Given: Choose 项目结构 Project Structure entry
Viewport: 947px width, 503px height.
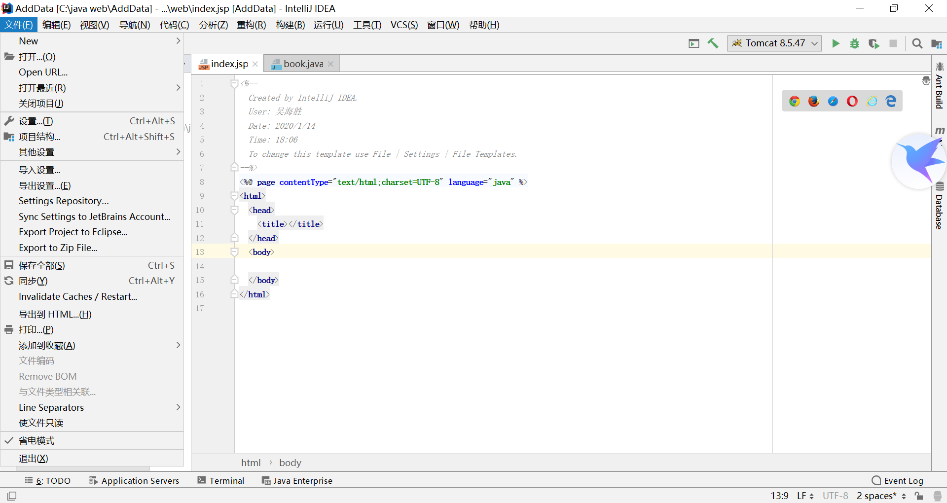Looking at the screenshot, I should pos(92,137).
